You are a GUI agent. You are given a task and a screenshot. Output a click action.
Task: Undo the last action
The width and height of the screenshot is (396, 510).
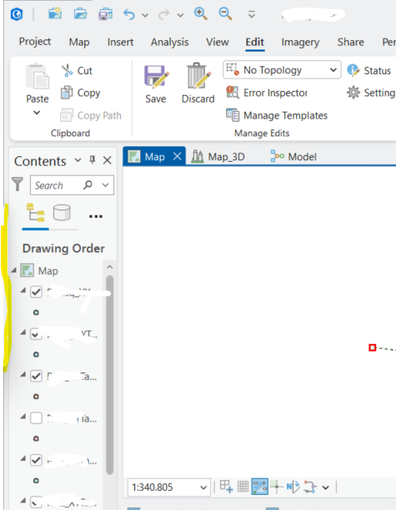(129, 14)
